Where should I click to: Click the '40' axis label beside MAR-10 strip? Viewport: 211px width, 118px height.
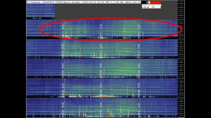coord(181,43)
